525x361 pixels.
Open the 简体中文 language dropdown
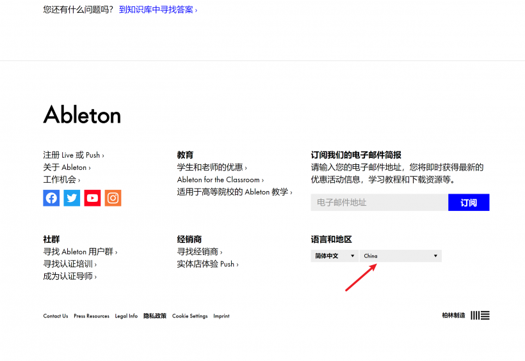334,256
